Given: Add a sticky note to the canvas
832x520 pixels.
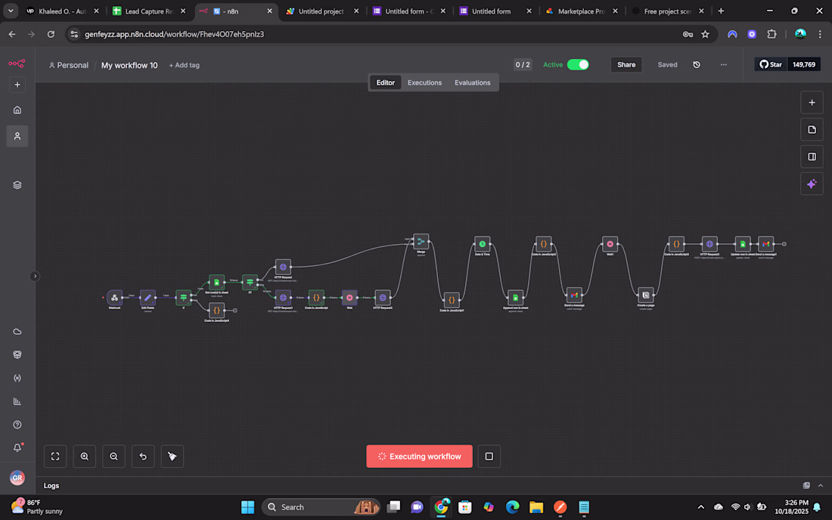Looking at the screenshot, I should pos(812,130).
